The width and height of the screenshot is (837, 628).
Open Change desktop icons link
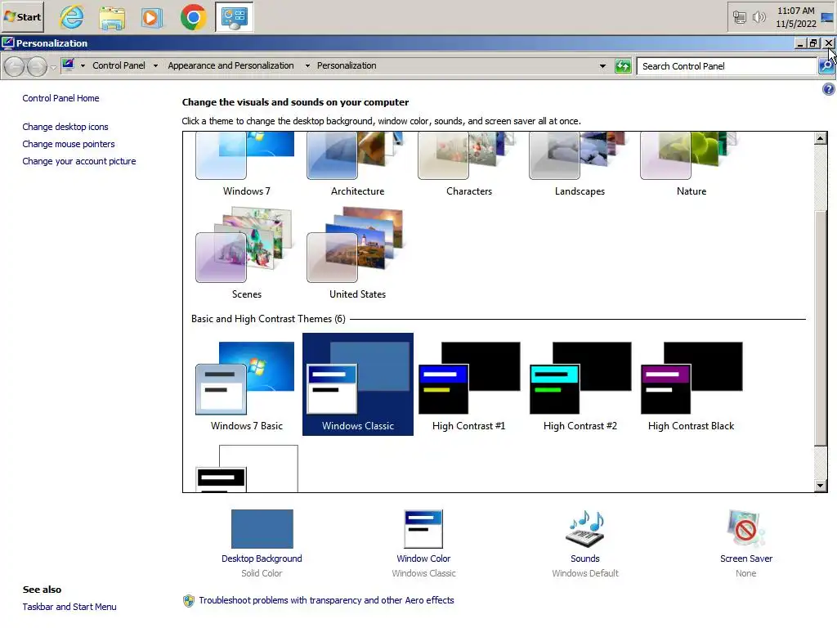coord(65,127)
